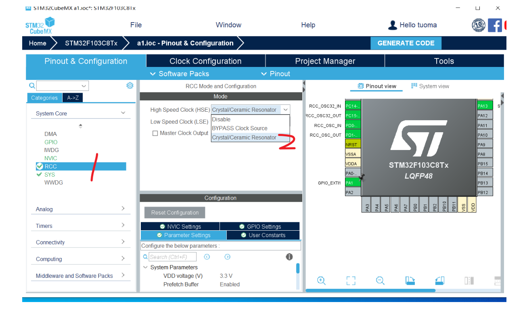Open the category search dropdown

pos(84,86)
